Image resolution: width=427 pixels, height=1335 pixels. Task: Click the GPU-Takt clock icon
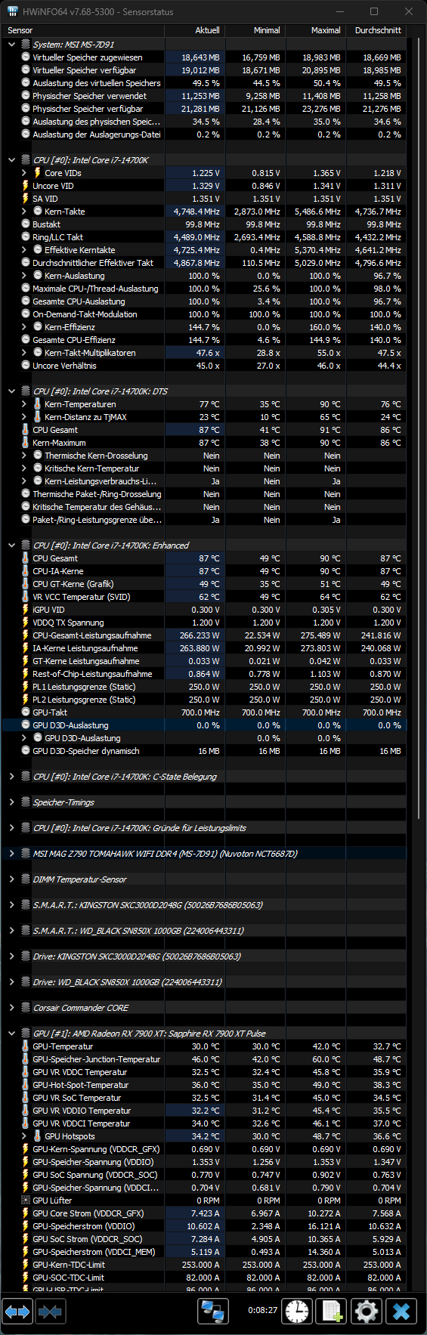tap(26, 712)
